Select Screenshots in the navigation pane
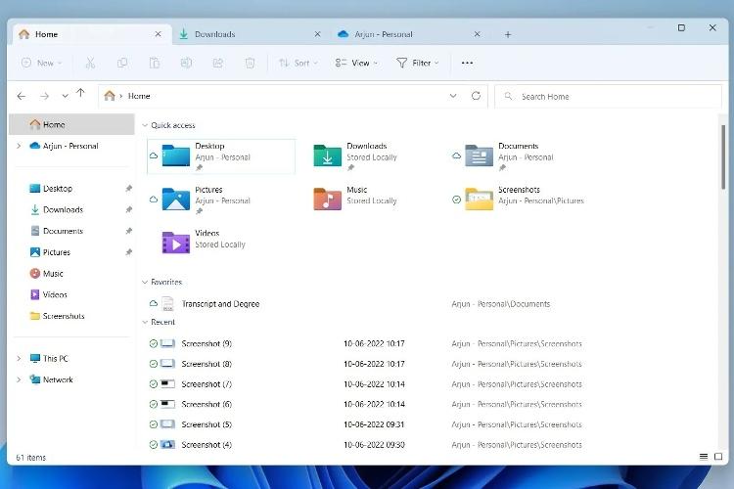734x489 pixels. (72, 316)
